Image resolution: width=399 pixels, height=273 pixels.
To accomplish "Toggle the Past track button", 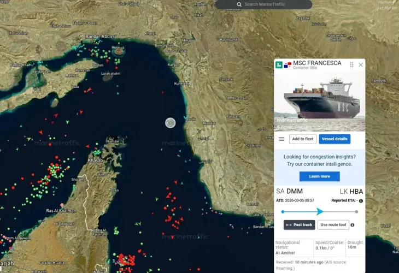I will [x=298, y=225].
